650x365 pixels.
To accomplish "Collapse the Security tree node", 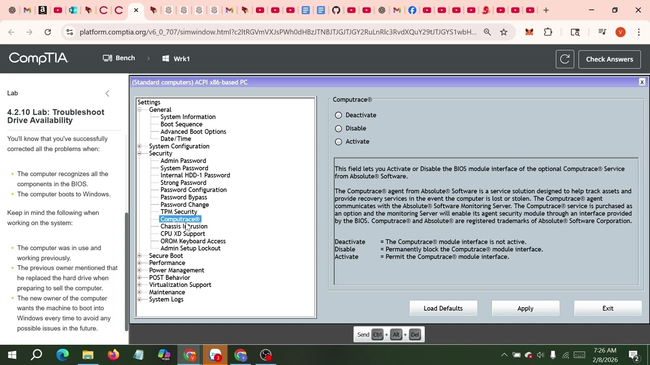I will click(x=139, y=153).
